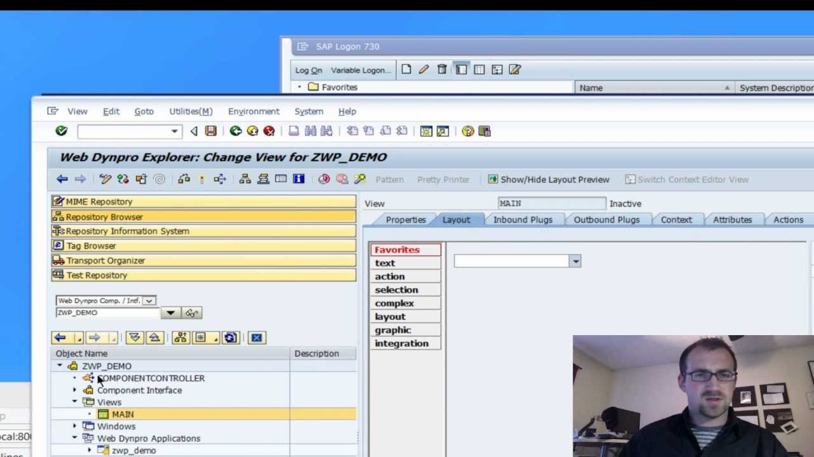
Task: Switch to the Attributes tab
Action: pos(733,220)
